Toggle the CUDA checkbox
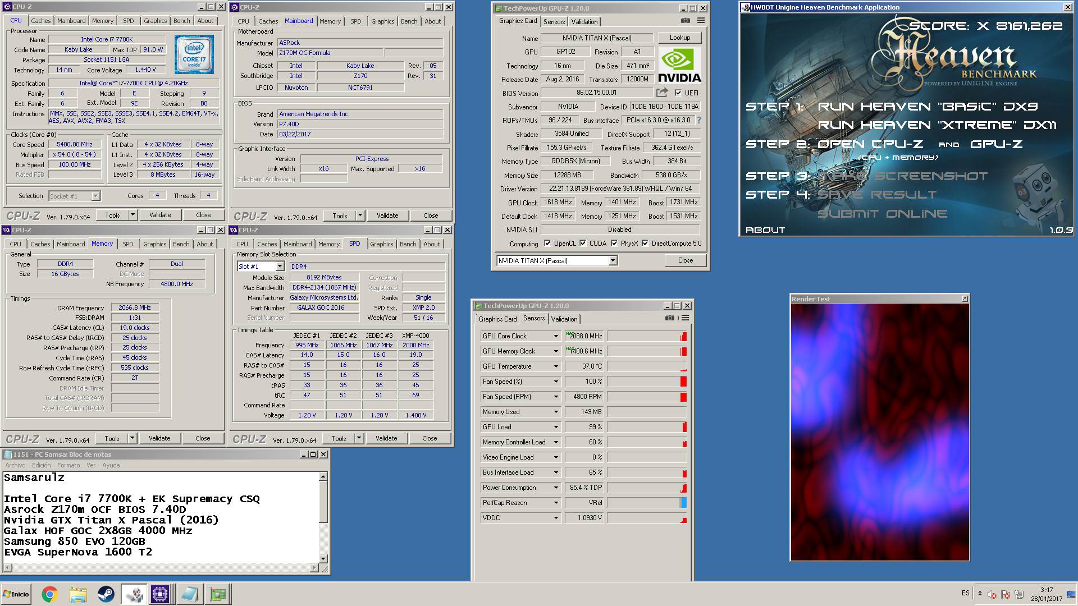 [x=583, y=243]
